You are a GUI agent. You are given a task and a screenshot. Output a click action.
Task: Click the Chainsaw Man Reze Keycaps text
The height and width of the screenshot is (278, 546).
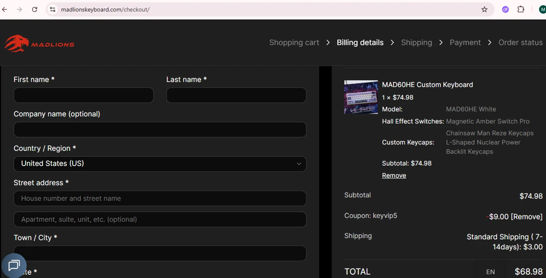(x=490, y=133)
